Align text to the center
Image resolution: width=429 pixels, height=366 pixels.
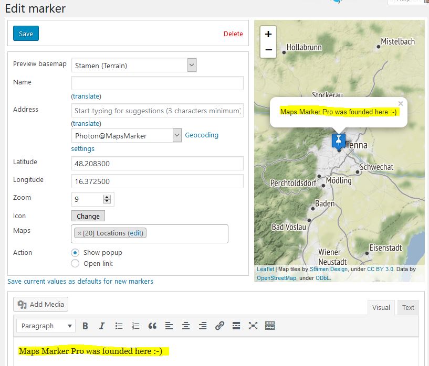(x=185, y=325)
